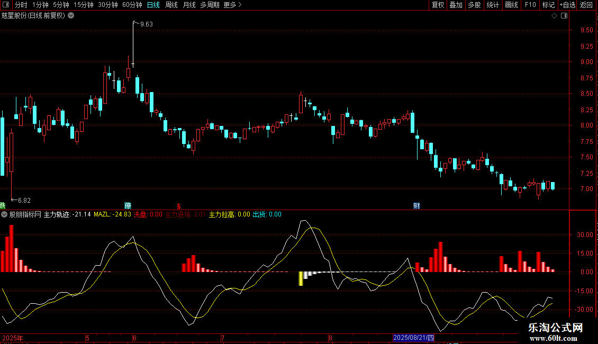
Task: Click the 停 event marker below chart
Action: [x=128, y=205]
